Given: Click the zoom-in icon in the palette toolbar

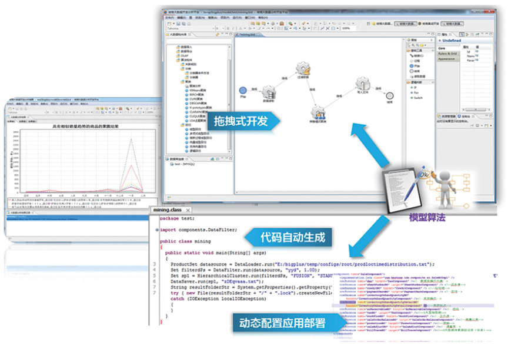Looking at the screenshot, I should tap(413, 45).
